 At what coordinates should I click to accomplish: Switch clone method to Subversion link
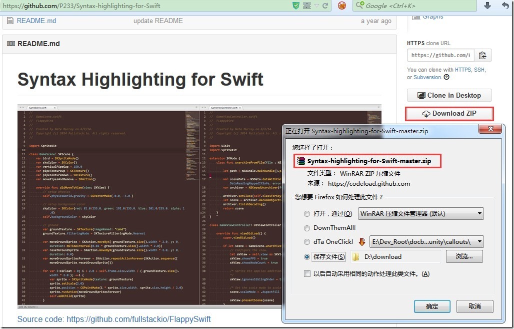pyautogui.click(x=427, y=77)
